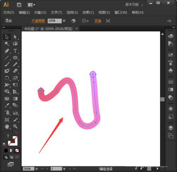Screen dimensions: 177x172
Task: Select the Lasso tool
Action: pyautogui.click(x=15, y=44)
